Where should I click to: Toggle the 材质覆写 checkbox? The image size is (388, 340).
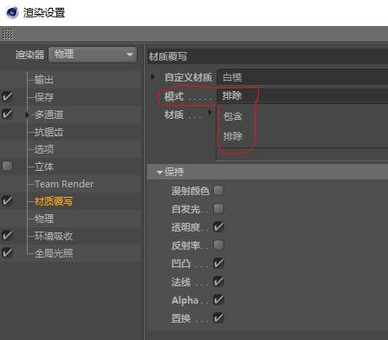pyautogui.click(x=7, y=200)
